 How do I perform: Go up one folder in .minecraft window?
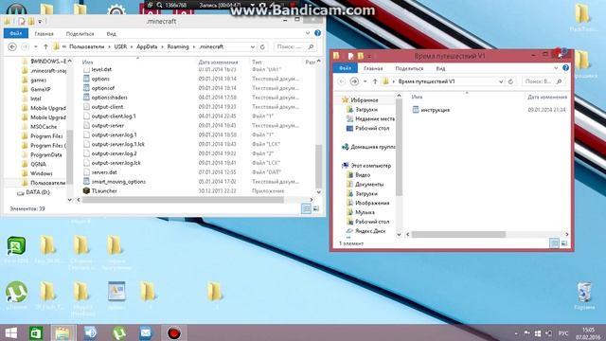pyautogui.click(x=45, y=46)
